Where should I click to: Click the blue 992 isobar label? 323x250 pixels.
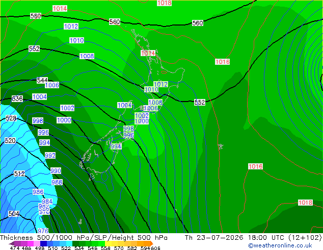pos(50,155)
